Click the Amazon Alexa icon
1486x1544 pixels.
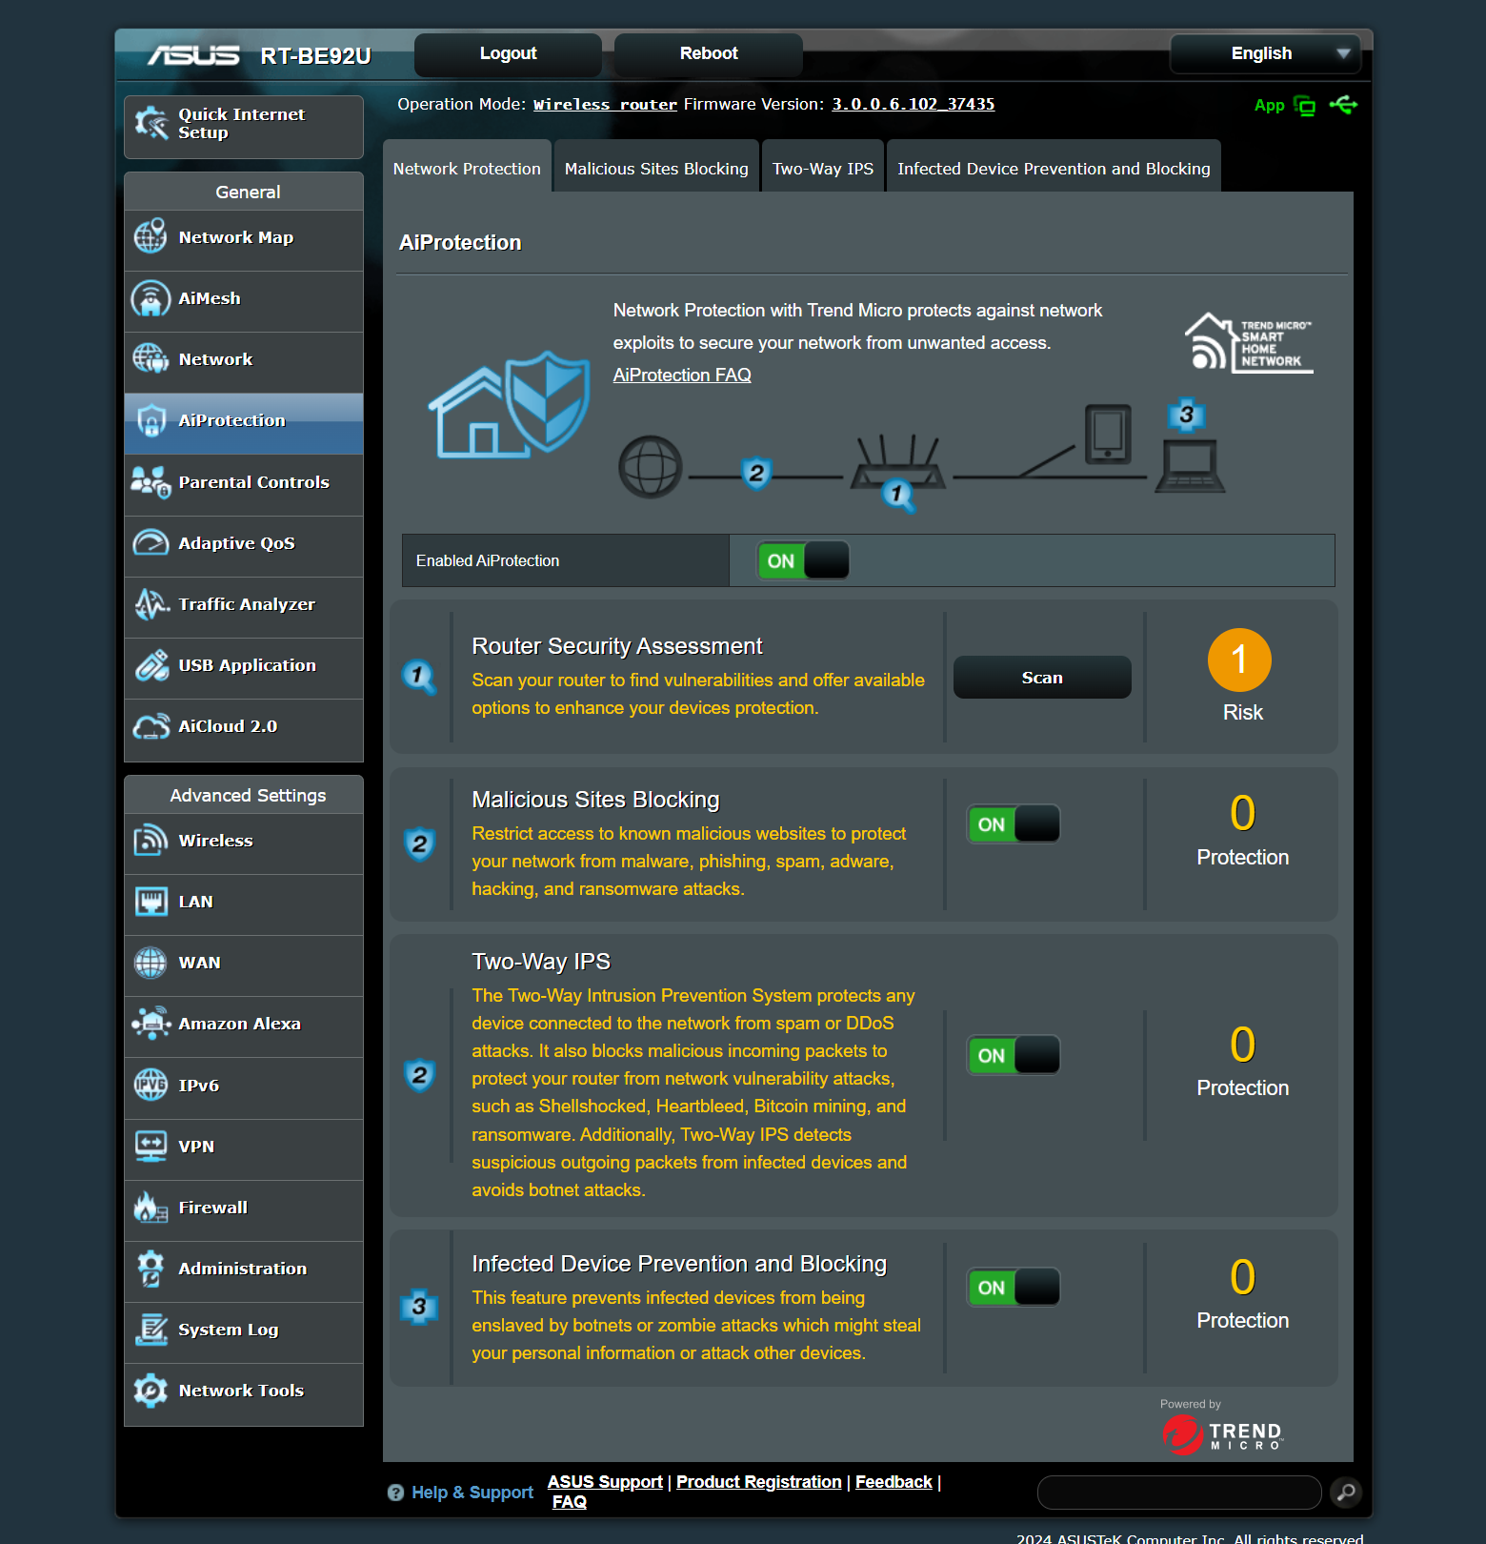click(x=151, y=1024)
